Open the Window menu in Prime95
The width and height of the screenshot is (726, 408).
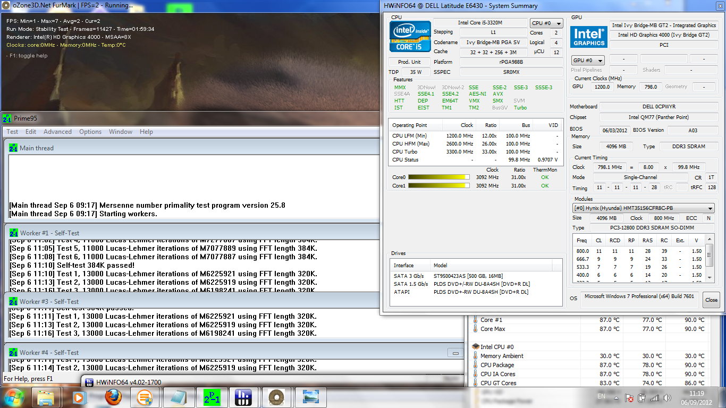coord(121,132)
